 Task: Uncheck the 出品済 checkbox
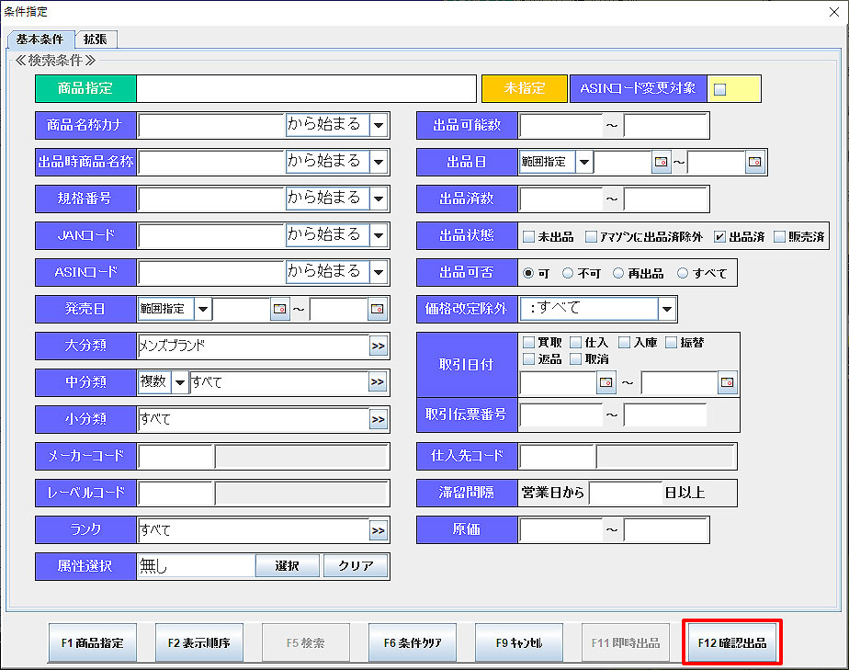pyautogui.click(x=720, y=236)
